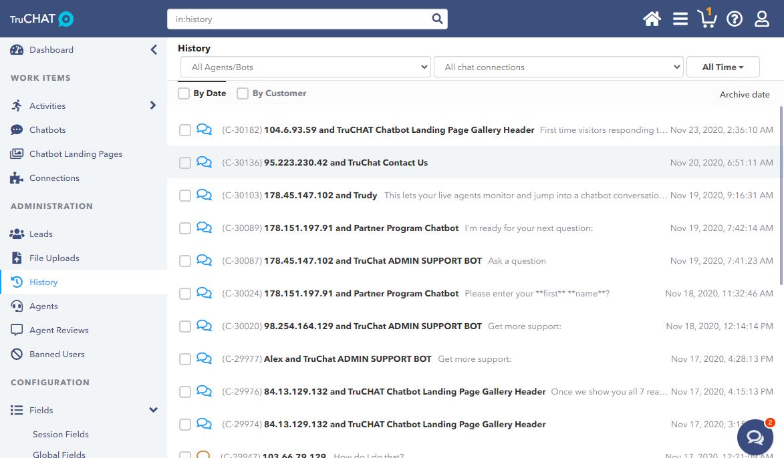Open Connections in the sidebar
The image size is (784, 458).
[55, 178]
